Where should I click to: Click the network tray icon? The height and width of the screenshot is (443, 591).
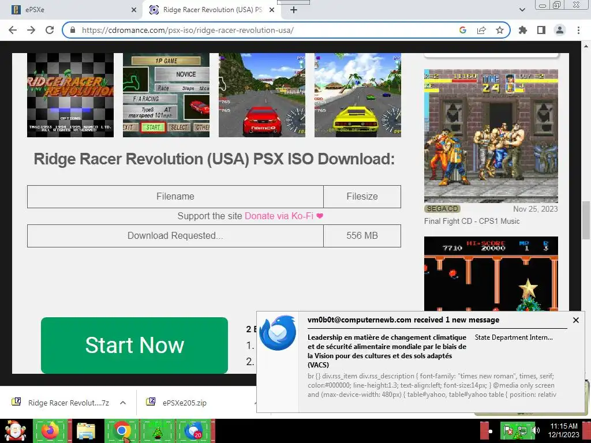522,430
